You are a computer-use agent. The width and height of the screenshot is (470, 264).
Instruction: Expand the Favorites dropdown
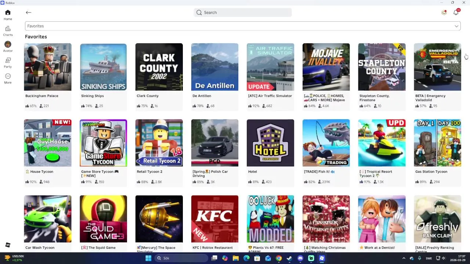click(243, 26)
